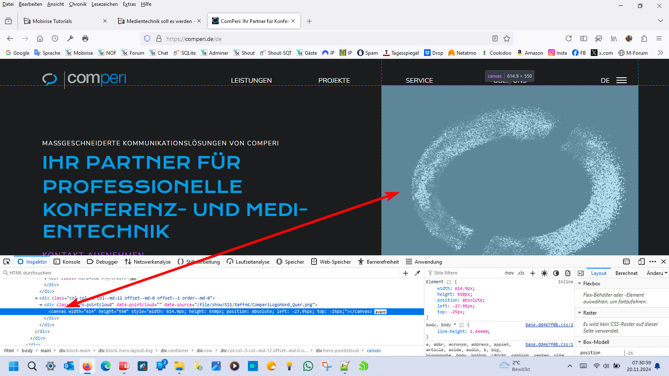
Task: Click LEISTUNGEN in site navigation
Action: pyautogui.click(x=251, y=80)
